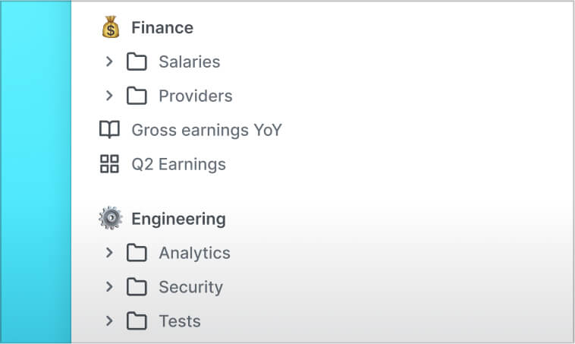Viewport: 575px width, 344px height.
Task: Open the Q2 Earnings dashboard
Action: pos(178,164)
